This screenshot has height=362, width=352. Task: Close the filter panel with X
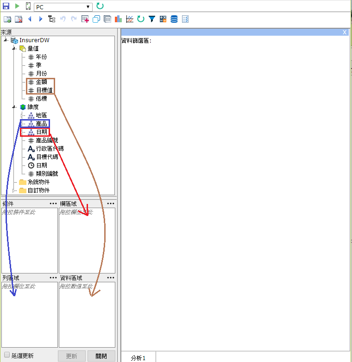(x=345, y=32)
